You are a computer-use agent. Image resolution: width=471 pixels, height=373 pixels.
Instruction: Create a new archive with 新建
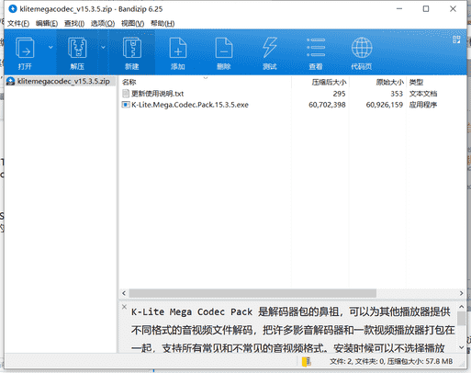pos(132,52)
